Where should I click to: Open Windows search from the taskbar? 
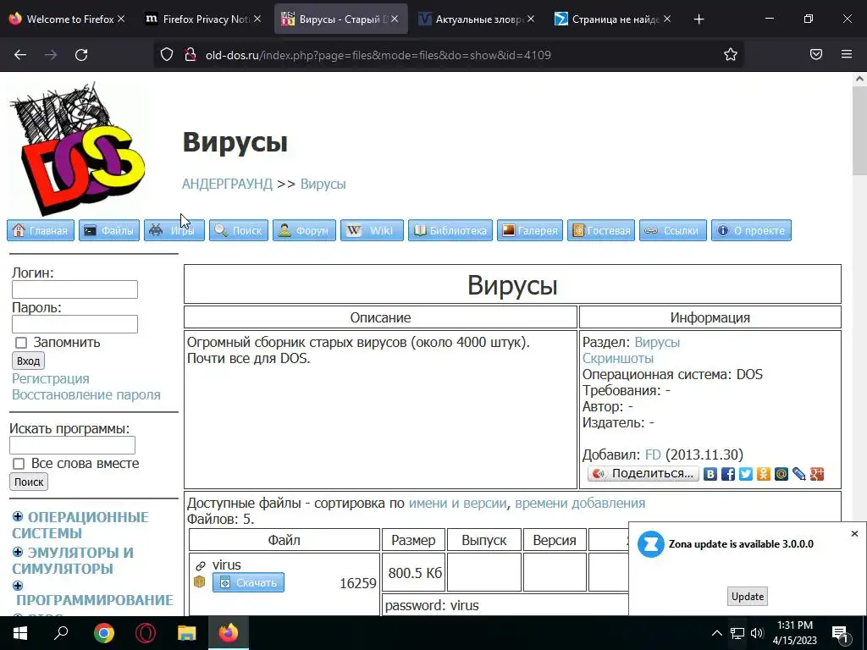(x=61, y=632)
